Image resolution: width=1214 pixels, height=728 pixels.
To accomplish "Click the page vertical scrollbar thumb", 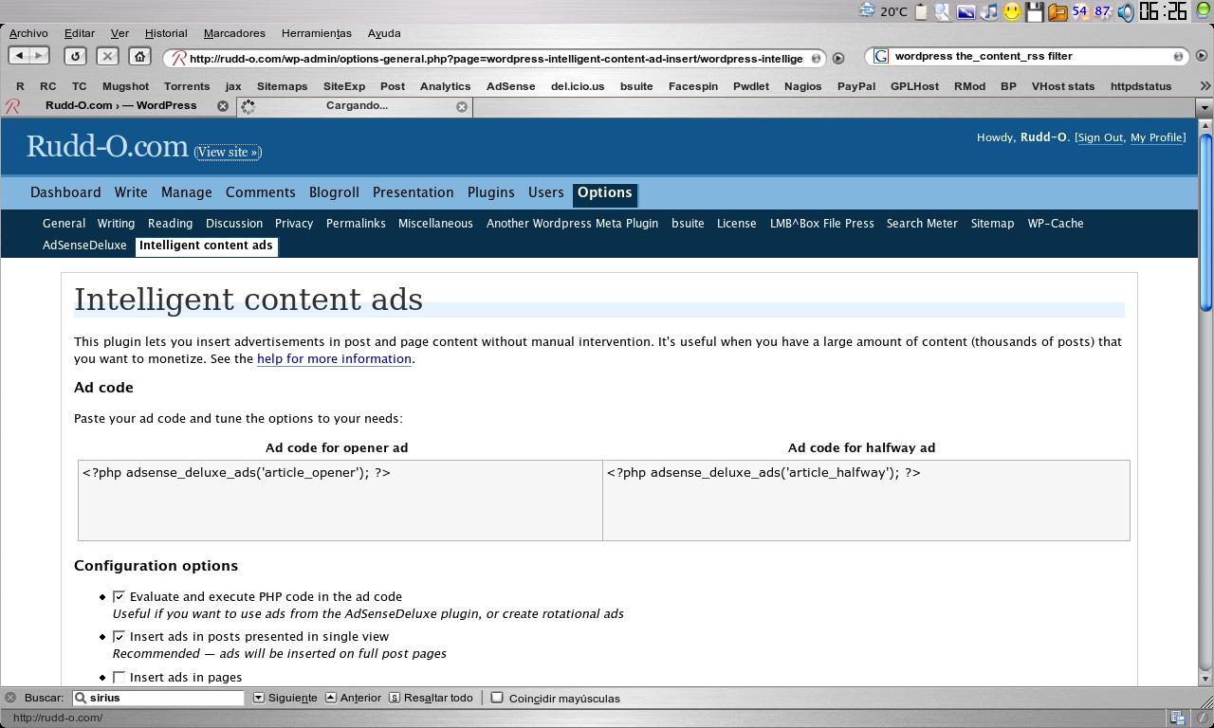I will coord(1205,224).
